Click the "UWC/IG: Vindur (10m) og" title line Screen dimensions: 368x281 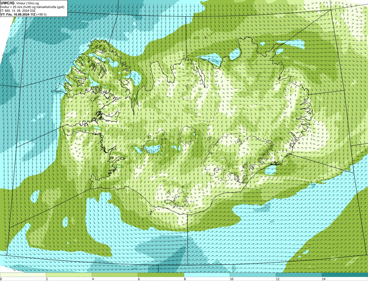(x=20, y=3)
